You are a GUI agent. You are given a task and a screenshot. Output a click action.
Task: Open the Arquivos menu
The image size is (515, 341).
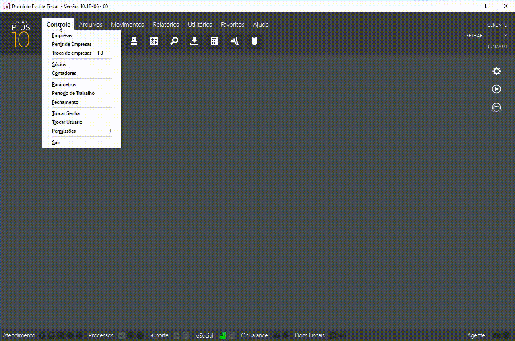[x=91, y=25]
